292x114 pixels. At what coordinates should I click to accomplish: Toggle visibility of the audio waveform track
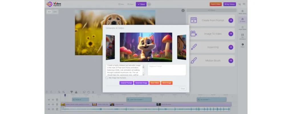(53, 109)
